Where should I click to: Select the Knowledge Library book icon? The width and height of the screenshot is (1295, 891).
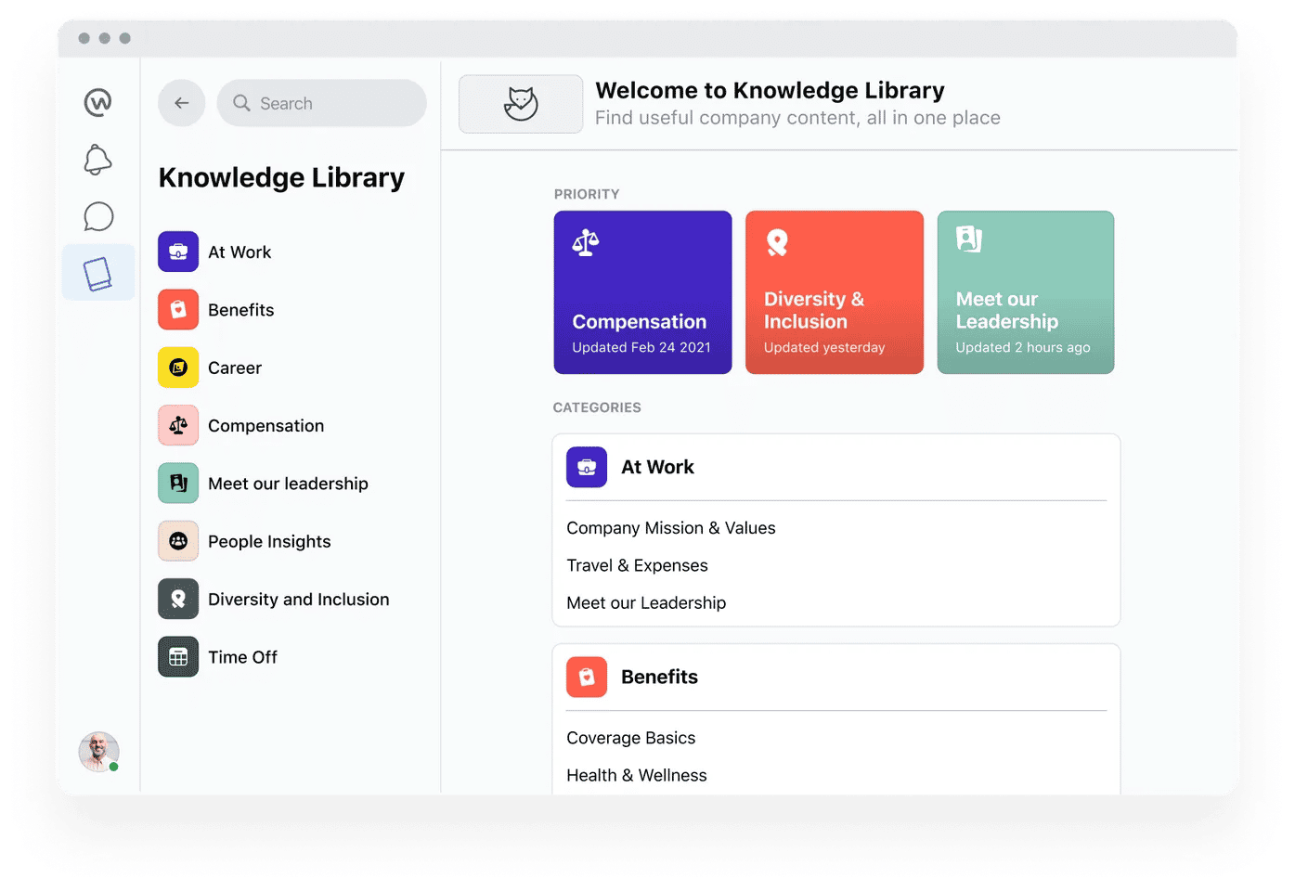[x=98, y=272]
